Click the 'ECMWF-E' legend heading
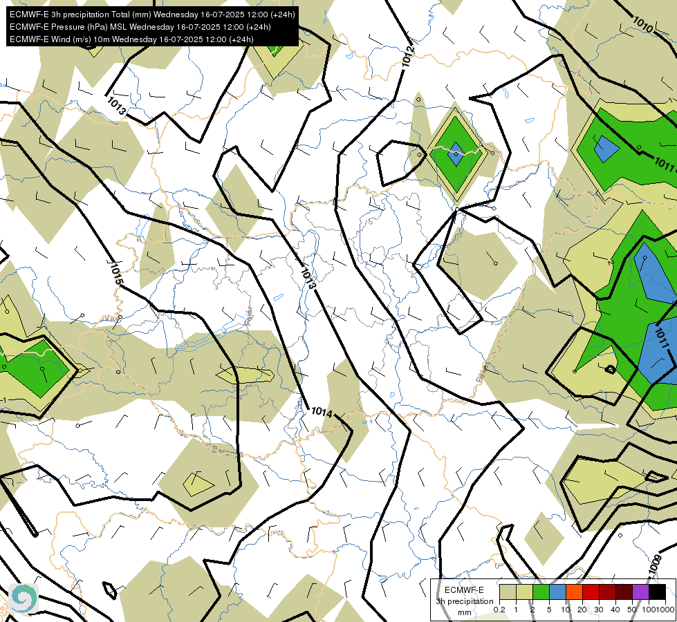Viewport: 677px width, 622px height. (x=464, y=590)
